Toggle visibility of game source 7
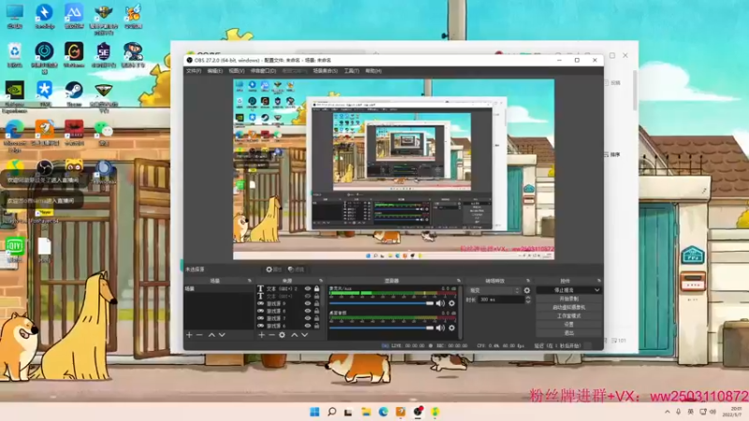Image resolution: width=749 pixels, height=421 pixels. (x=308, y=318)
